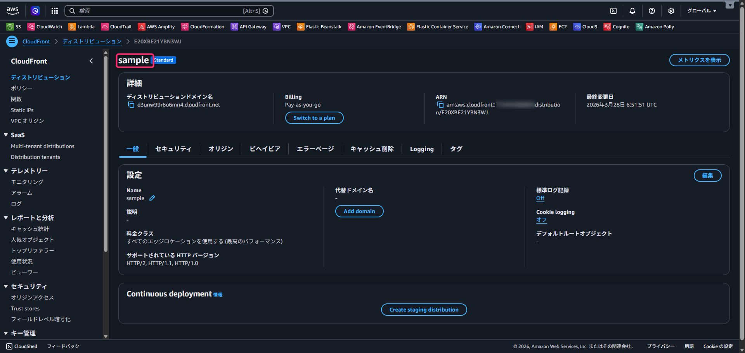Image resolution: width=745 pixels, height=353 pixels.
Task: Copy the distribution domain name
Action: tap(131, 105)
